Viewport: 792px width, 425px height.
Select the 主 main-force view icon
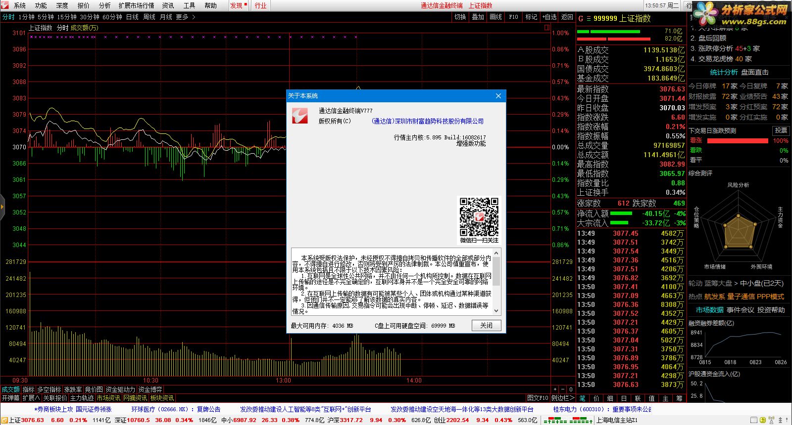click(666, 398)
